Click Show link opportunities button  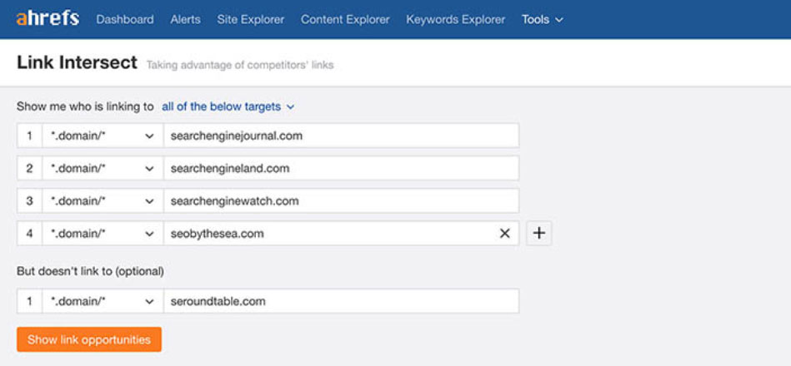(89, 339)
